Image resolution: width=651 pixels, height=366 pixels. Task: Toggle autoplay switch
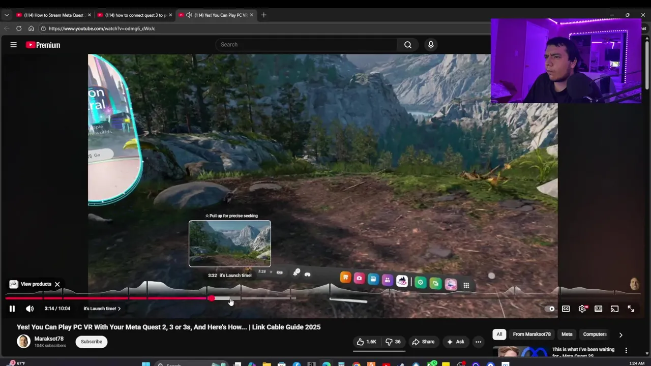tap(550, 309)
